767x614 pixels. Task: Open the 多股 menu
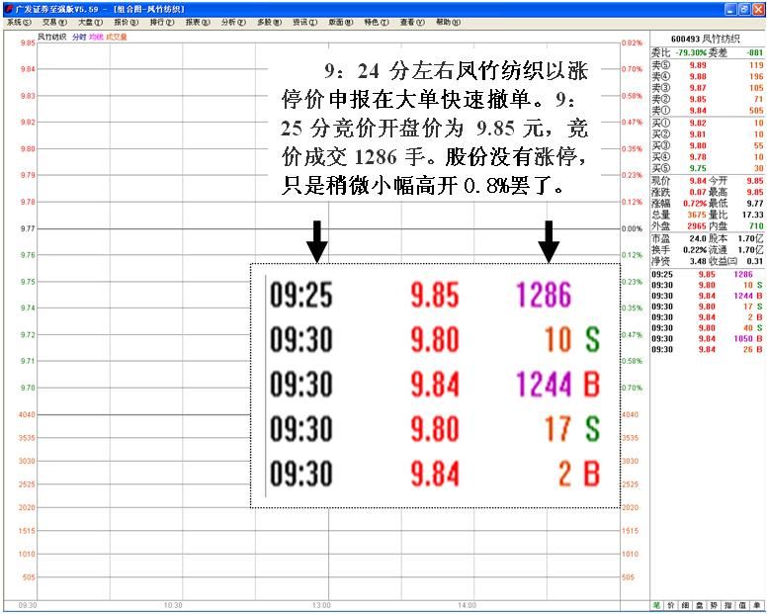click(x=270, y=22)
